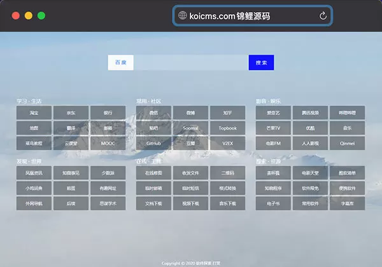Screen dimensions: 382x267
Task: Open the 凤凰资讯 tile
Action: [34, 173]
